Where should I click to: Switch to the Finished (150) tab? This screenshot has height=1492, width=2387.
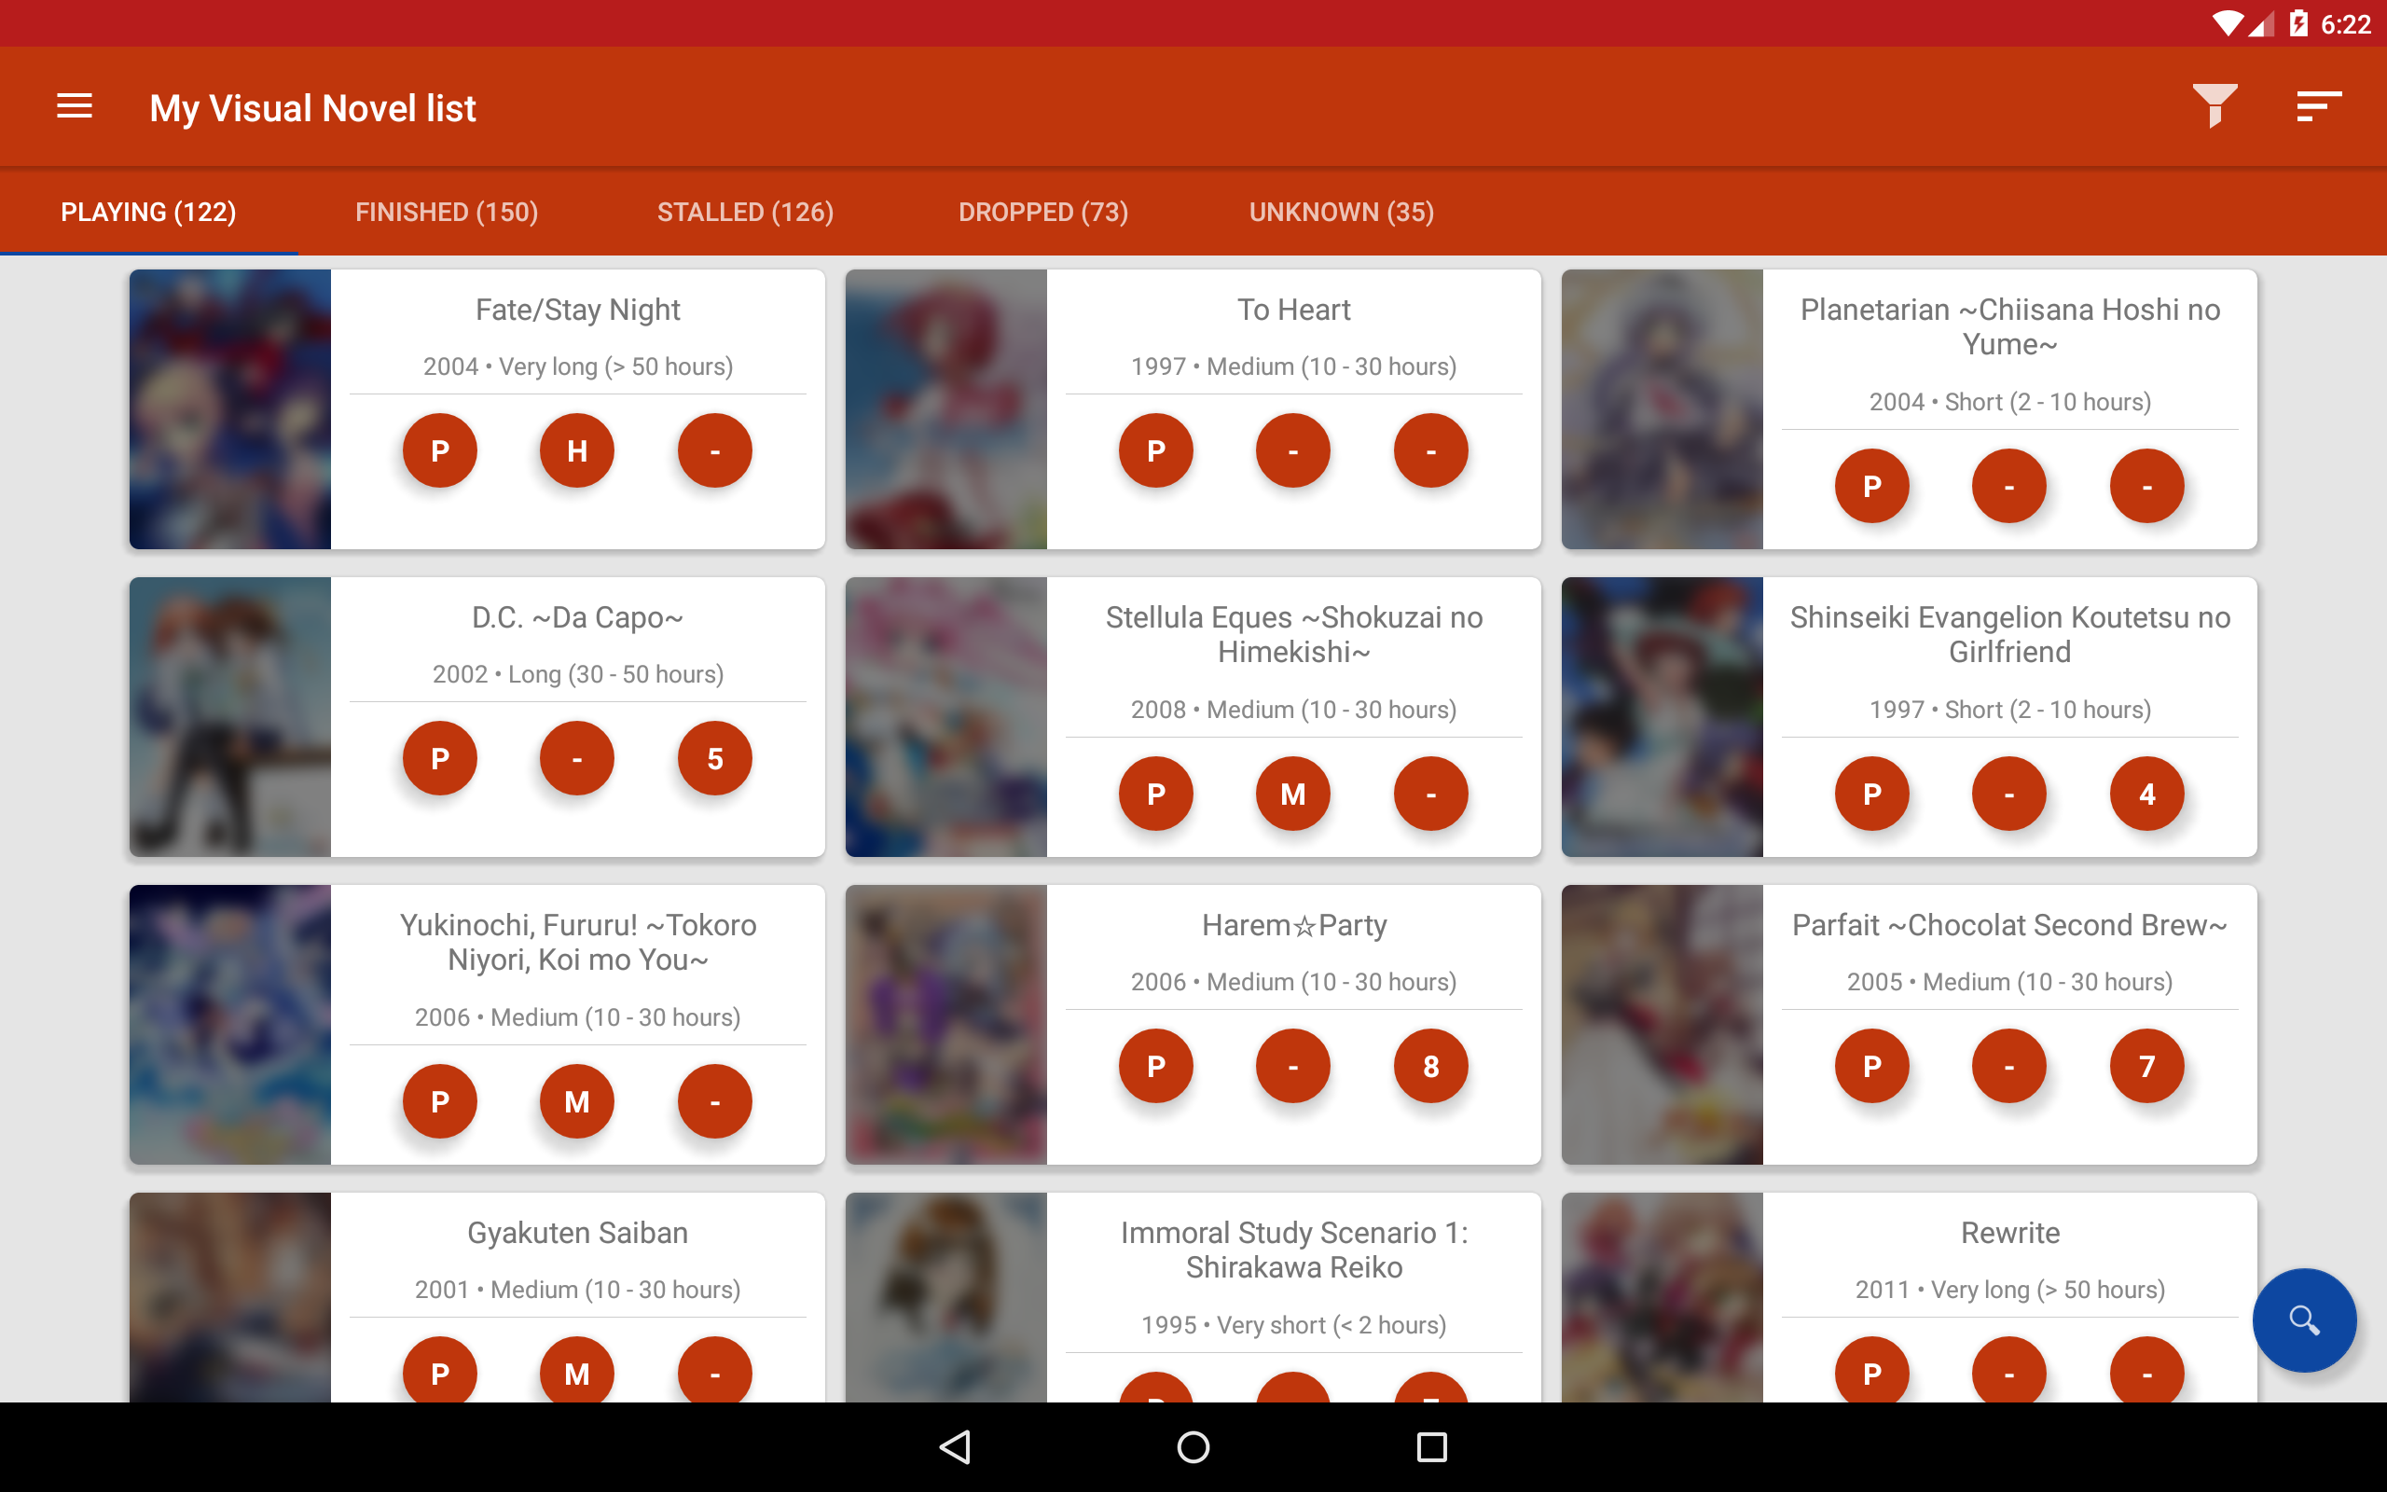(447, 213)
